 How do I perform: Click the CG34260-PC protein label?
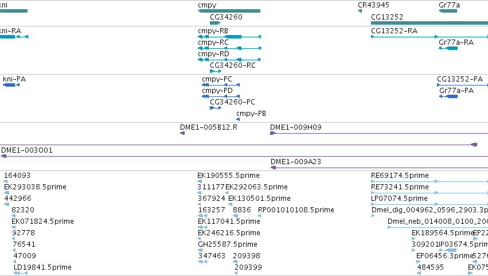click(232, 102)
